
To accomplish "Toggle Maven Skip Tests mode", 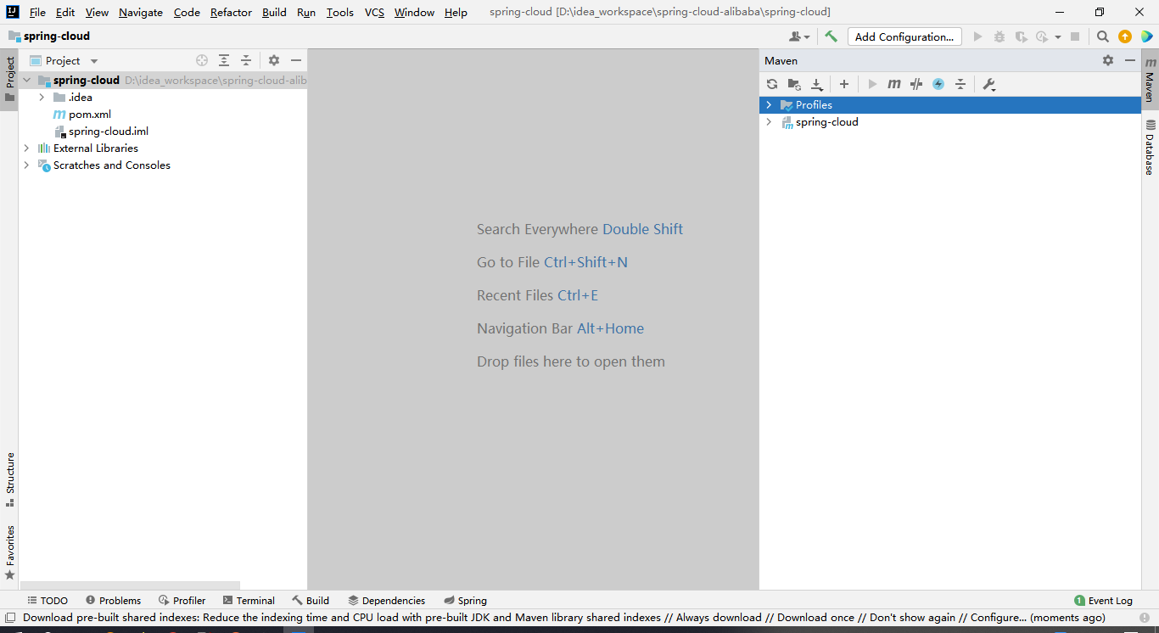I will [x=916, y=84].
